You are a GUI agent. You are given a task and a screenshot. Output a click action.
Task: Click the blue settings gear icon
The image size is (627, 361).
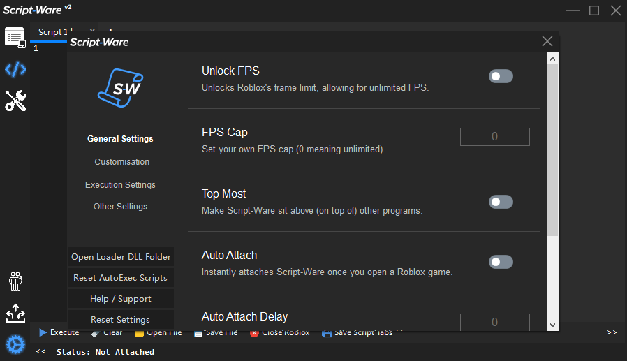(15, 344)
